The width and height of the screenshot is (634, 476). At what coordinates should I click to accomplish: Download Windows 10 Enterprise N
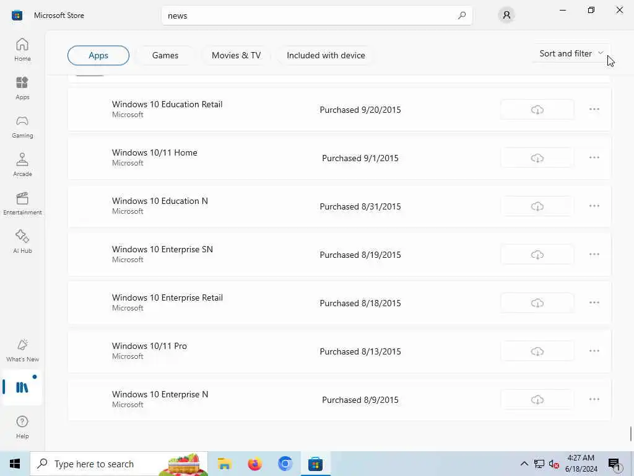(x=537, y=400)
